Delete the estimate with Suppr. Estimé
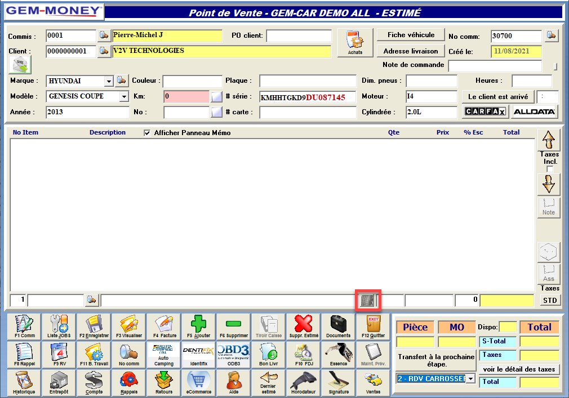The image size is (569, 398). [304, 327]
